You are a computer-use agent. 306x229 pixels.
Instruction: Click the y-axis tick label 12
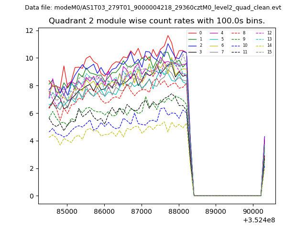29,31
